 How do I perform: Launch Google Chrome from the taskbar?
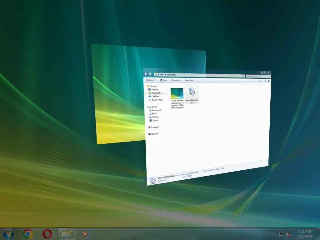pyautogui.click(x=28, y=234)
